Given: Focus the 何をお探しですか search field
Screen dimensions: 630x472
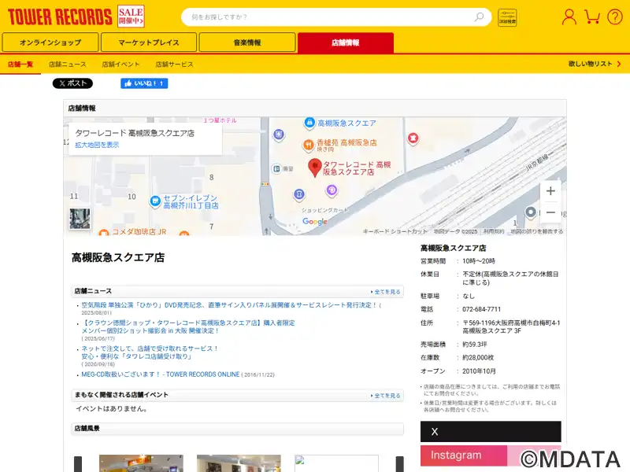Looking at the screenshot, I should pos(328,17).
